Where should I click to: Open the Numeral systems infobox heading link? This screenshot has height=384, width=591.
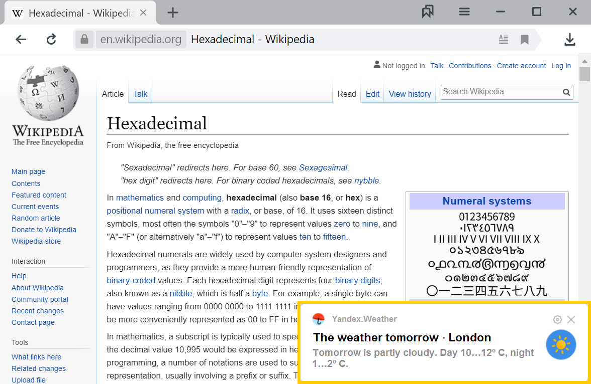point(487,201)
